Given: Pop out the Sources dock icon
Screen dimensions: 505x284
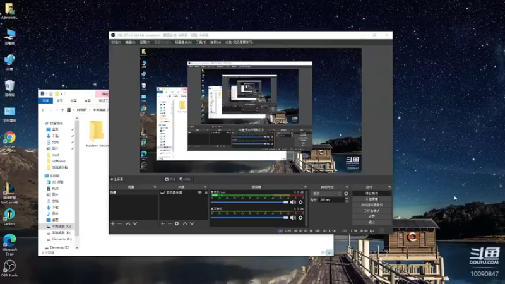Looking at the screenshot, I should pos(205,187).
